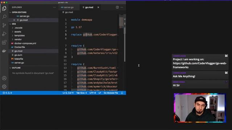The height and width of the screenshot is (130, 232).
Task: Open server.go in the IRIS file tree
Action: 19,62
